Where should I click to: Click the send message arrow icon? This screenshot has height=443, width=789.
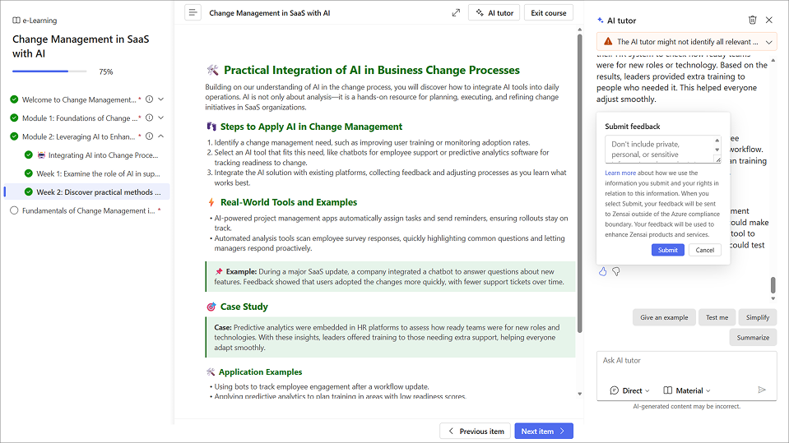click(762, 390)
